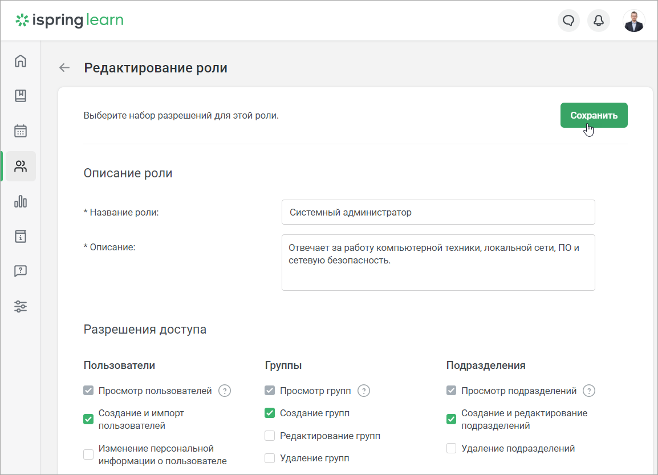Open the home page from sidebar
This screenshot has width=658, height=475.
pyautogui.click(x=21, y=61)
